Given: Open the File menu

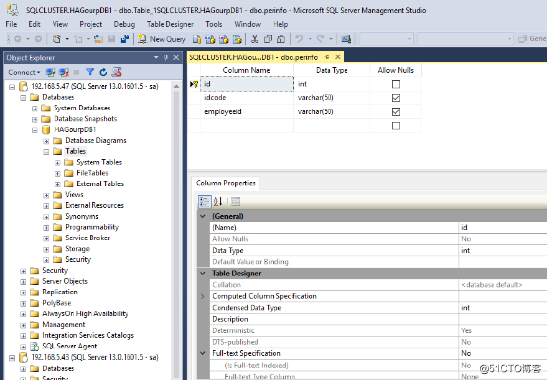Looking at the screenshot, I should pos(11,24).
